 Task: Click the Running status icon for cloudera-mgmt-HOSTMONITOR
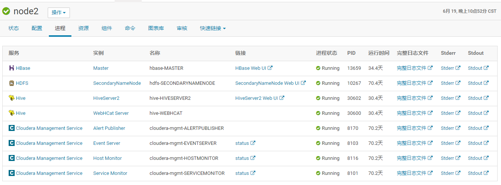pos(318,158)
